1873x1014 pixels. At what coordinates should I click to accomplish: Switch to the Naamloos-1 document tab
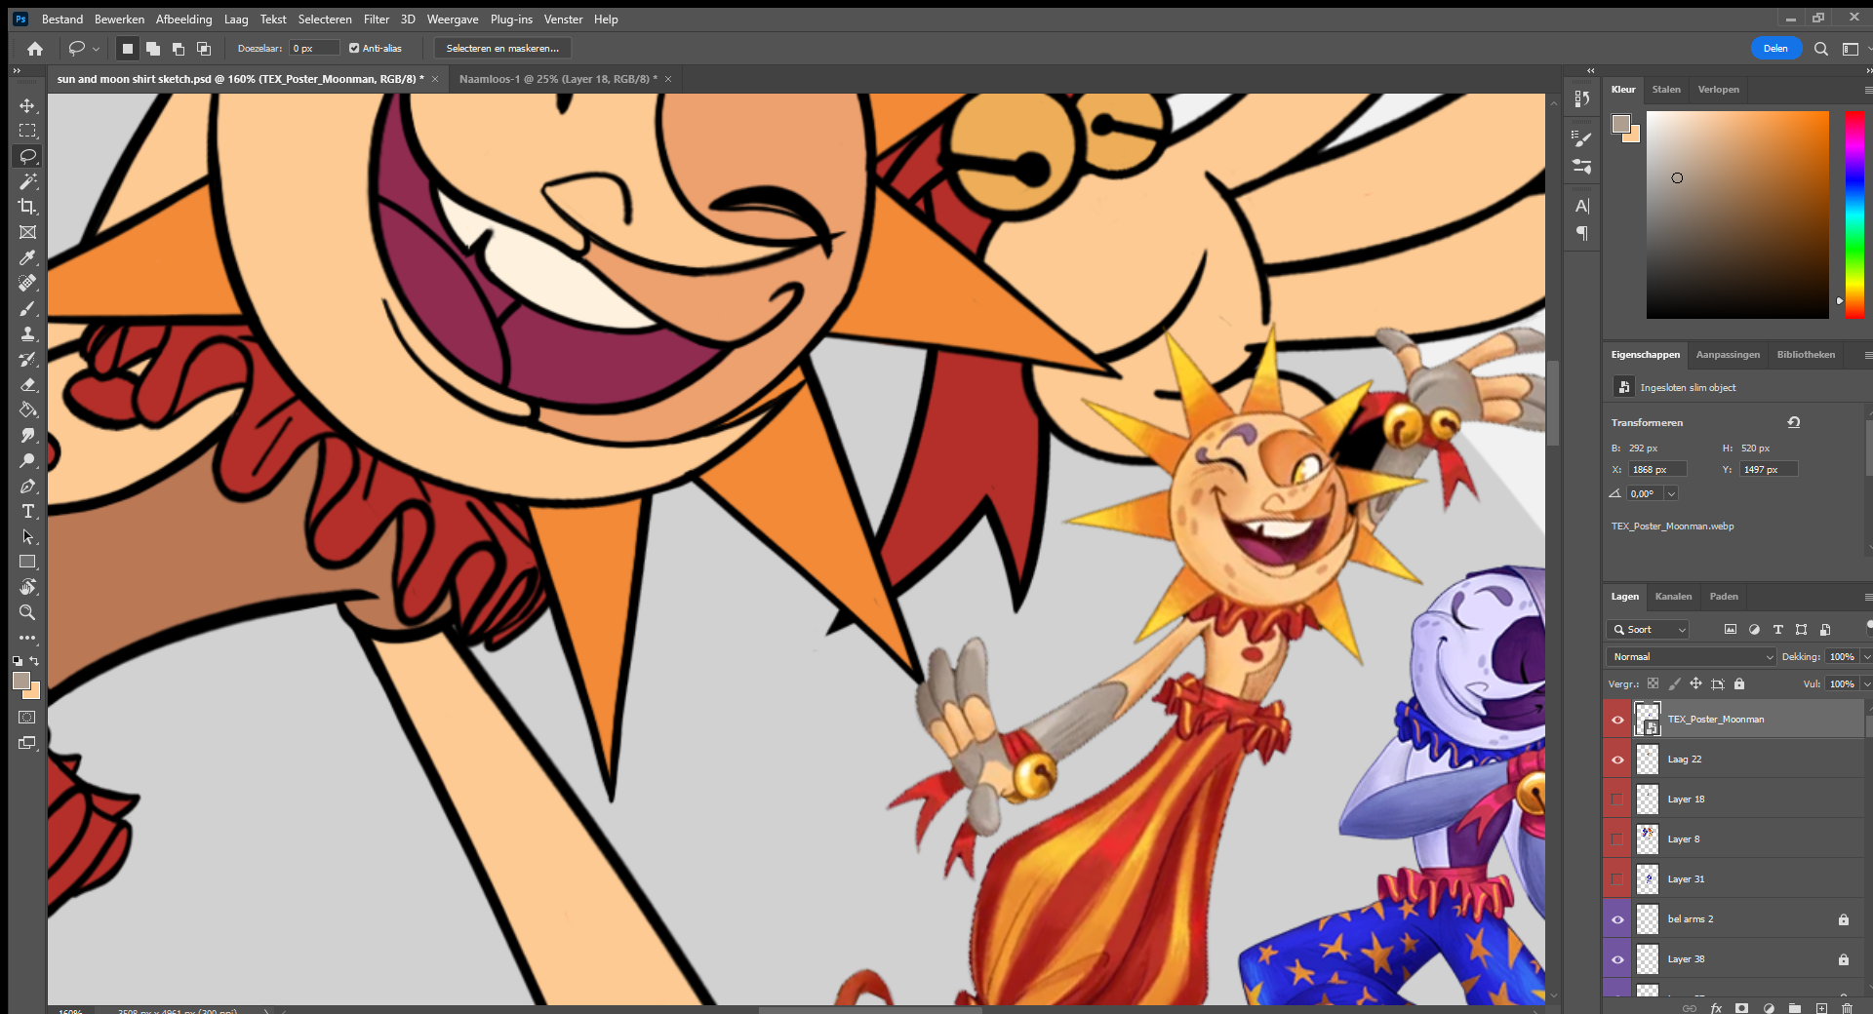tap(558, 79)
